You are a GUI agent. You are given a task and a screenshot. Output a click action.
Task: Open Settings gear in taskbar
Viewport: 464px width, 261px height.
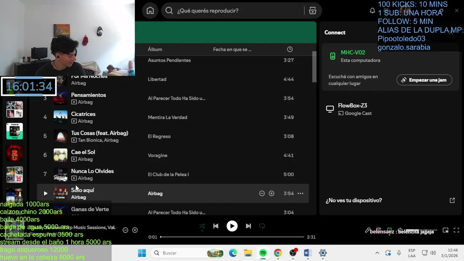[x=323, y=253]
